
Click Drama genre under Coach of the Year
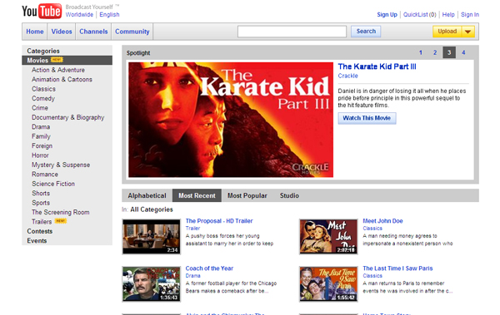pos(193,276)
